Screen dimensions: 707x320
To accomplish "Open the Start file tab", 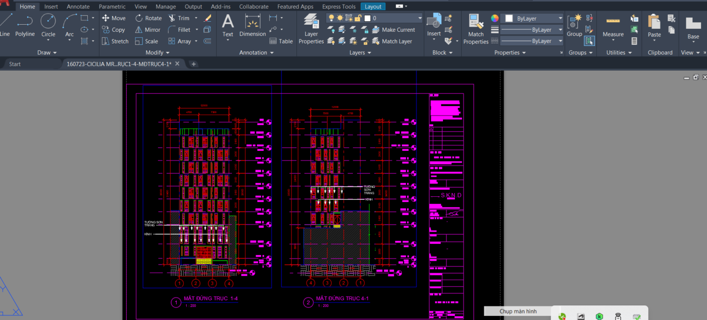I will click(x=15, y=64).
